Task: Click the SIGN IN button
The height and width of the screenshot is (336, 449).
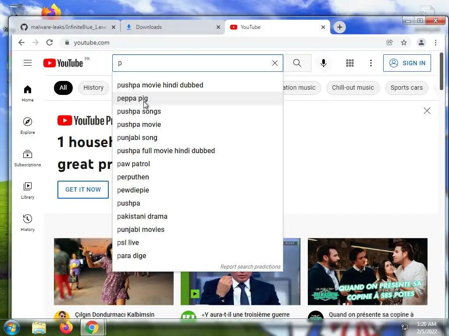Action: coord(407,63)
